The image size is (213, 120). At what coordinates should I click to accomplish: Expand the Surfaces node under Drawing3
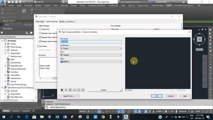(5, 50)
